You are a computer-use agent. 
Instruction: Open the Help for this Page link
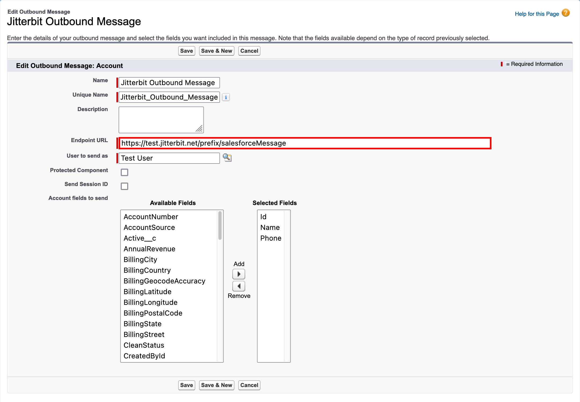pyautogui.click(x=537, y=14)
